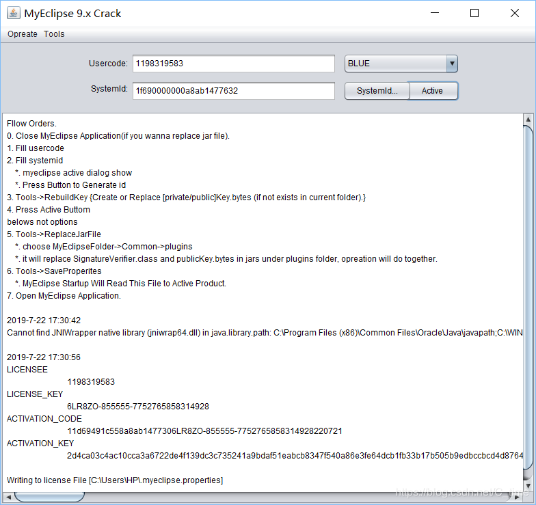The width and height of the screenshot is (536, 505).
Task: Click the timestamp 2019-7-22 17:30:42
Action: 44,320
